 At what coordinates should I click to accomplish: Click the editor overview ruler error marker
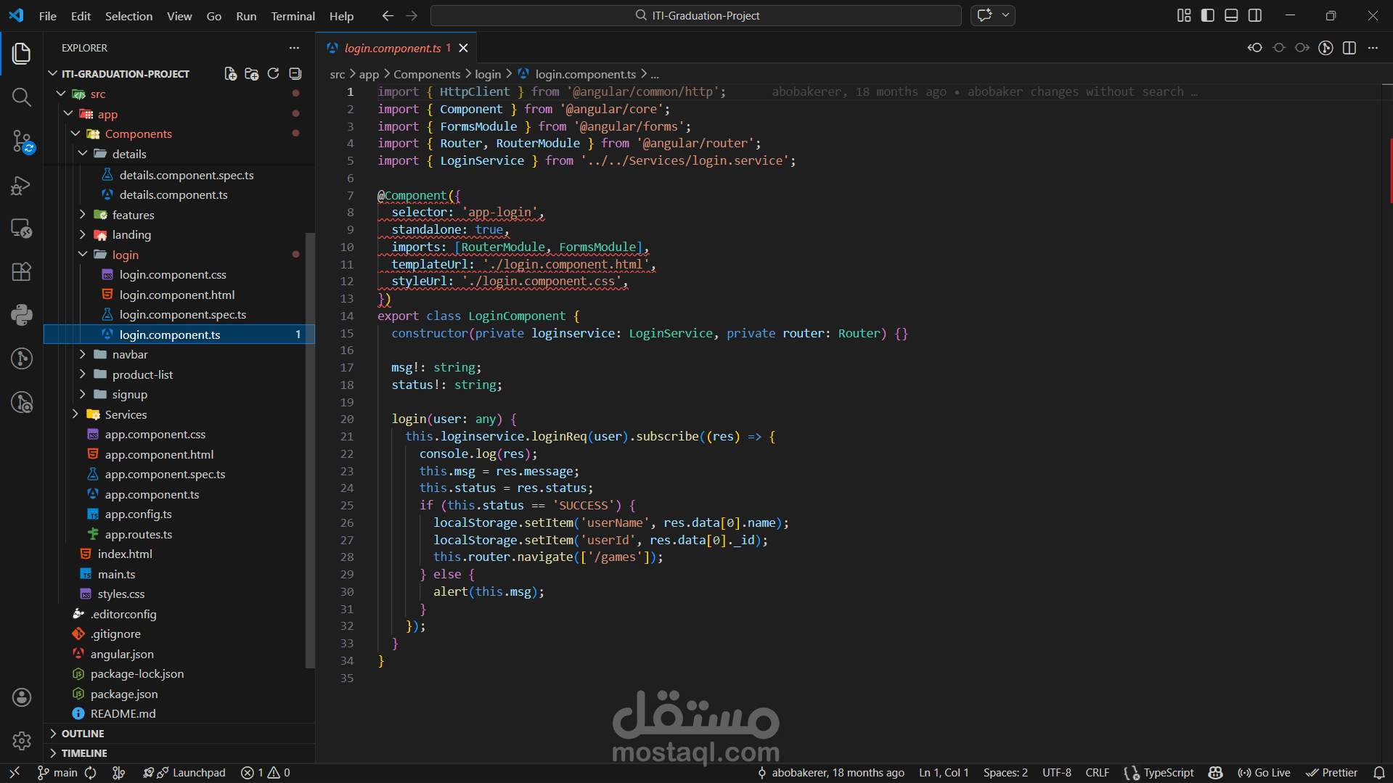pyautogui.click(x=1391, y=171)
